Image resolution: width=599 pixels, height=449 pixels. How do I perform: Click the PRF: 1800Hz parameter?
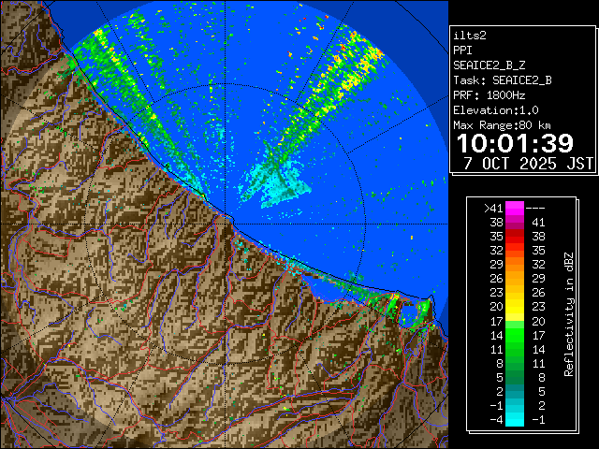point(489,94)
